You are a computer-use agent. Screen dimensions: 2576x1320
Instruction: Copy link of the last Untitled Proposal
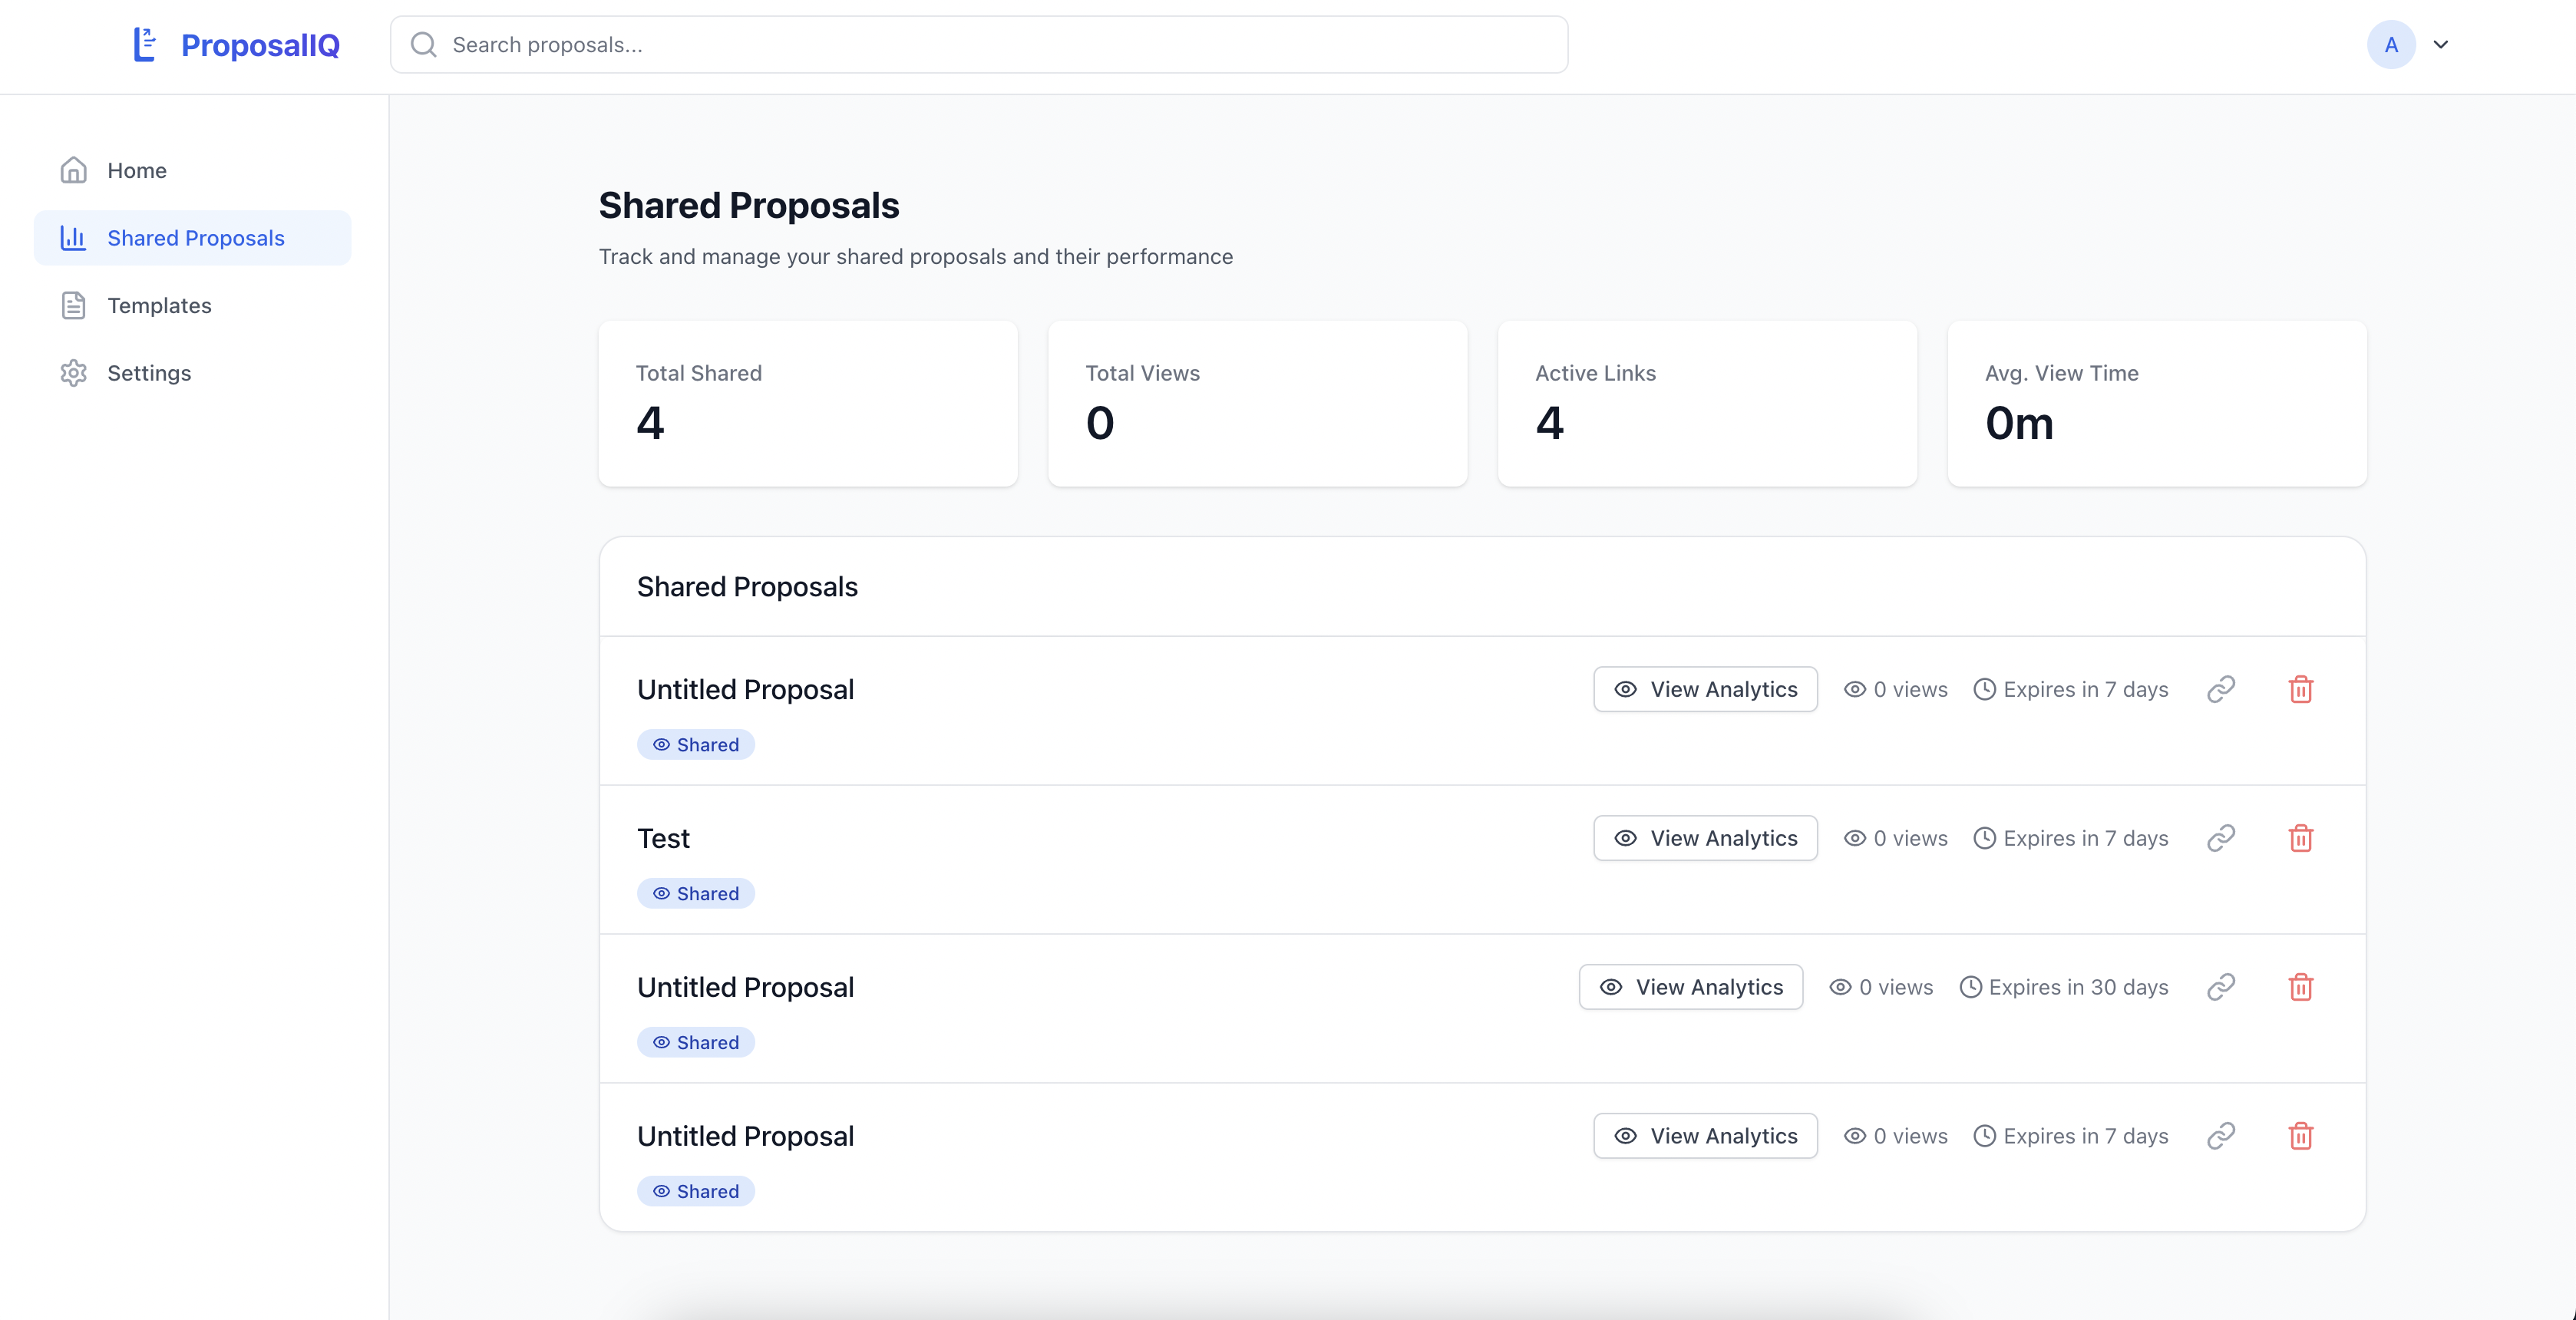[x=2220, y=1136]
